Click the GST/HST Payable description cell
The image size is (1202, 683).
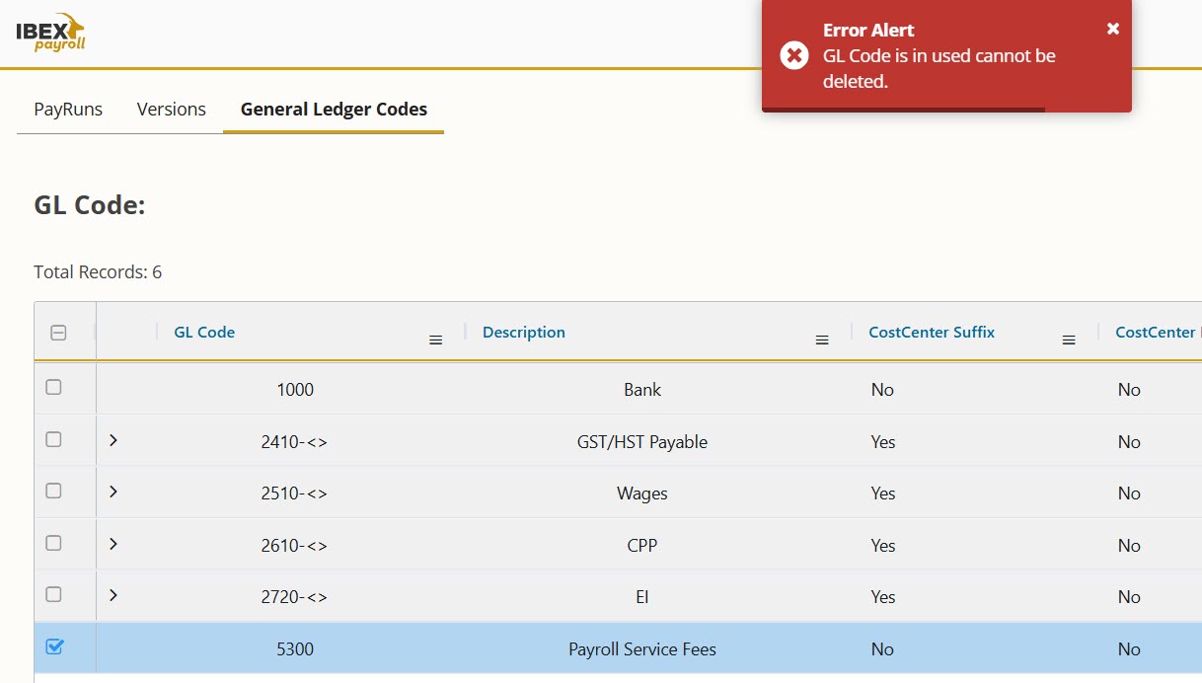(x=642, y=442)
